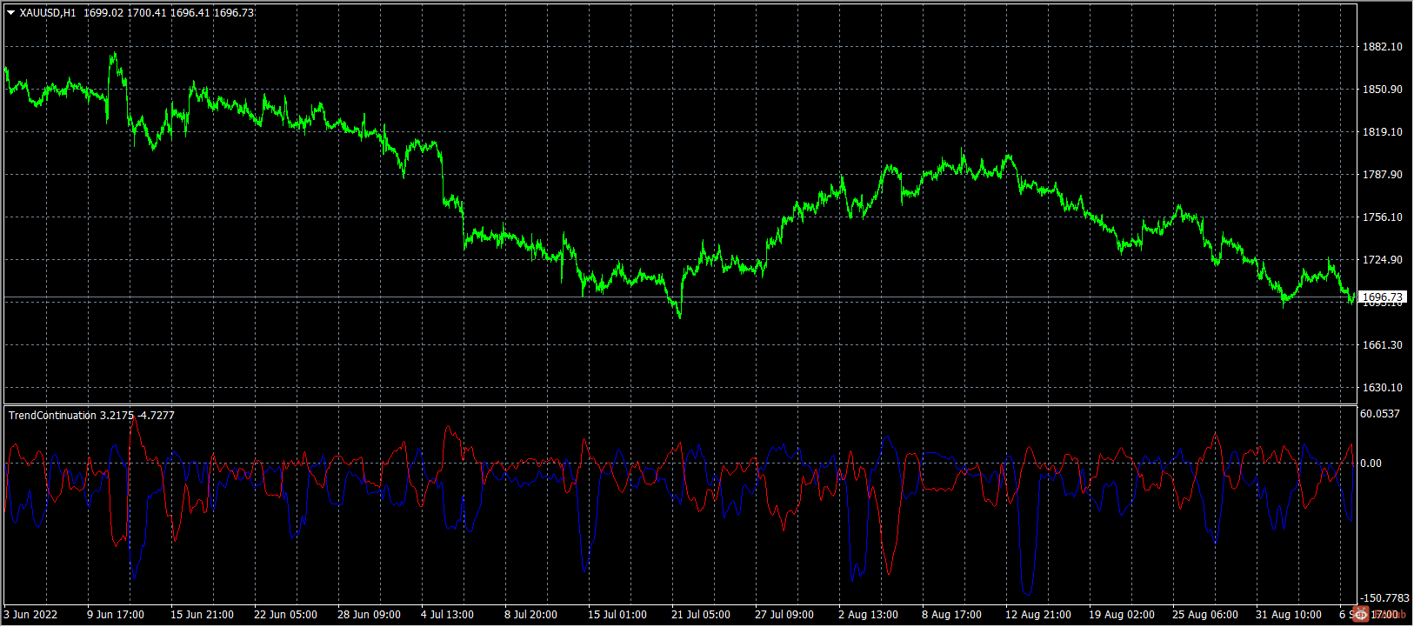Click the 1661.30 price axis label
The width and height of the screenshot is (1414, 627).
point(1382,345)
